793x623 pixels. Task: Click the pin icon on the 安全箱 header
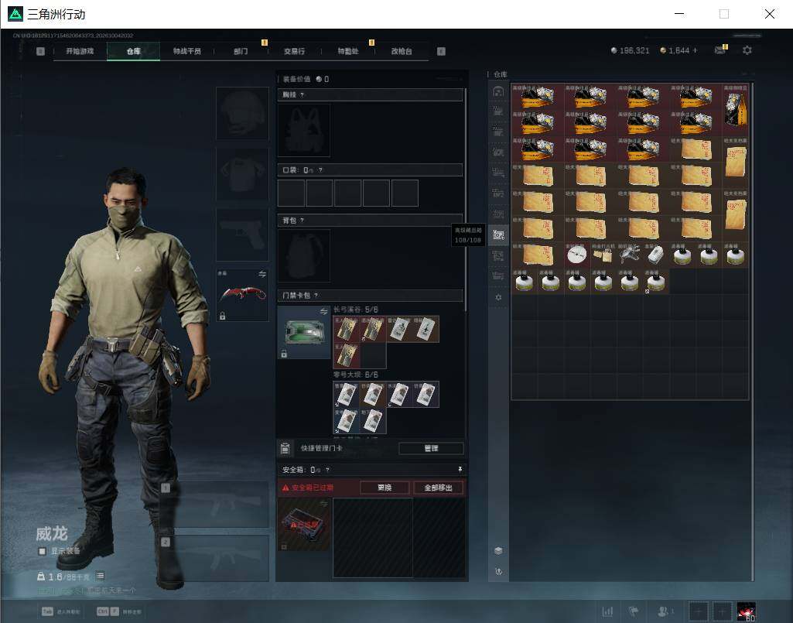click(460, 470)
